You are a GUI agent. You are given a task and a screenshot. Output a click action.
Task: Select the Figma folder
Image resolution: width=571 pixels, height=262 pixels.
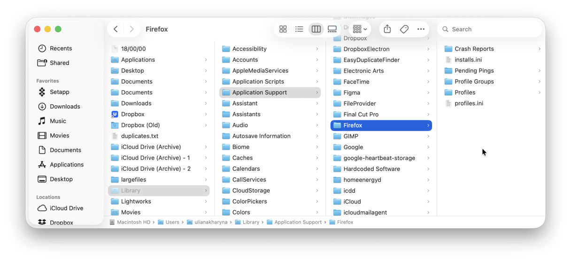click(381, 92)
